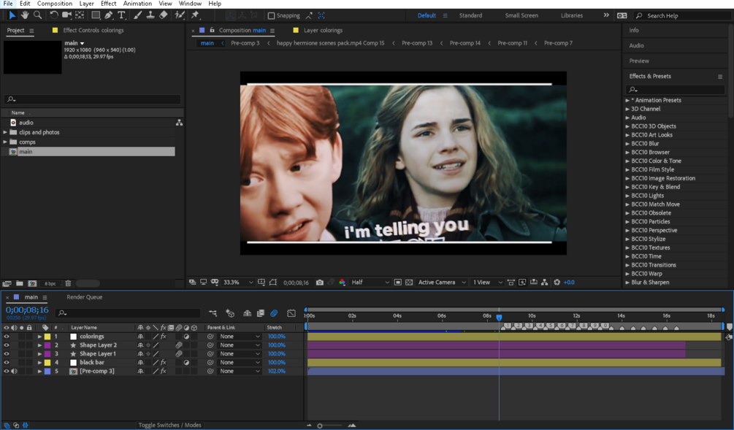Viewport: 734px width, 430px height.
Task: Expand the colorings layer properties
Action: click(39, 337)
